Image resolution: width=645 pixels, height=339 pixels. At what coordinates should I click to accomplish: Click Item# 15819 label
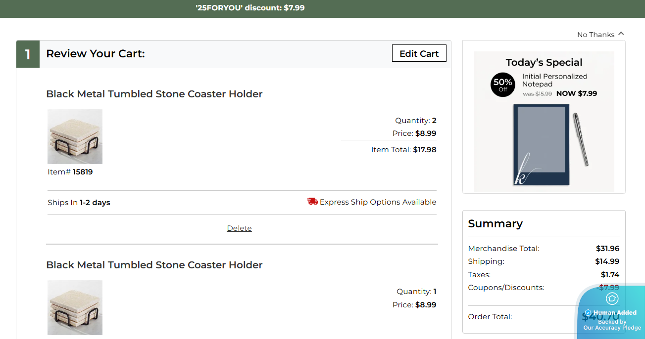[70, 172]
